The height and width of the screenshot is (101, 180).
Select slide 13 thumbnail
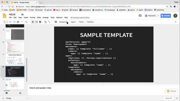(x=15, y=84)
